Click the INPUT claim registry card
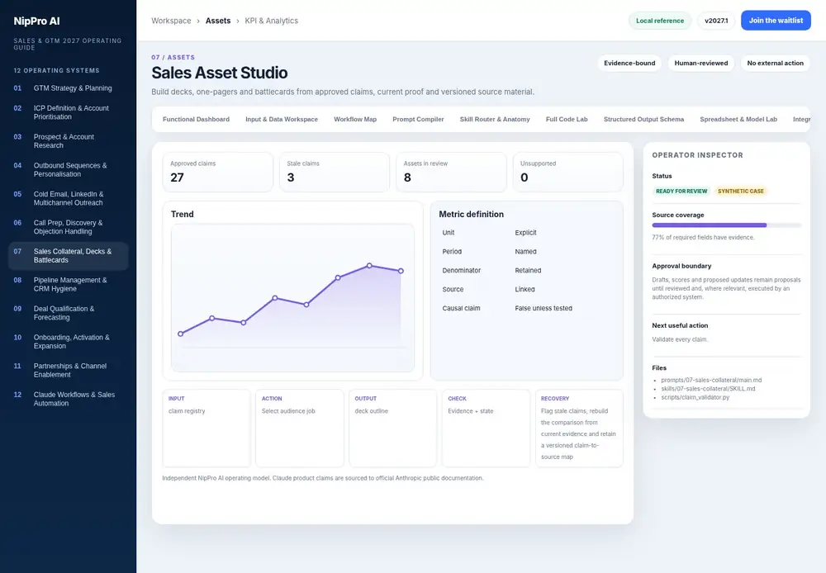826x573 pixels. (x=206, y=429)
